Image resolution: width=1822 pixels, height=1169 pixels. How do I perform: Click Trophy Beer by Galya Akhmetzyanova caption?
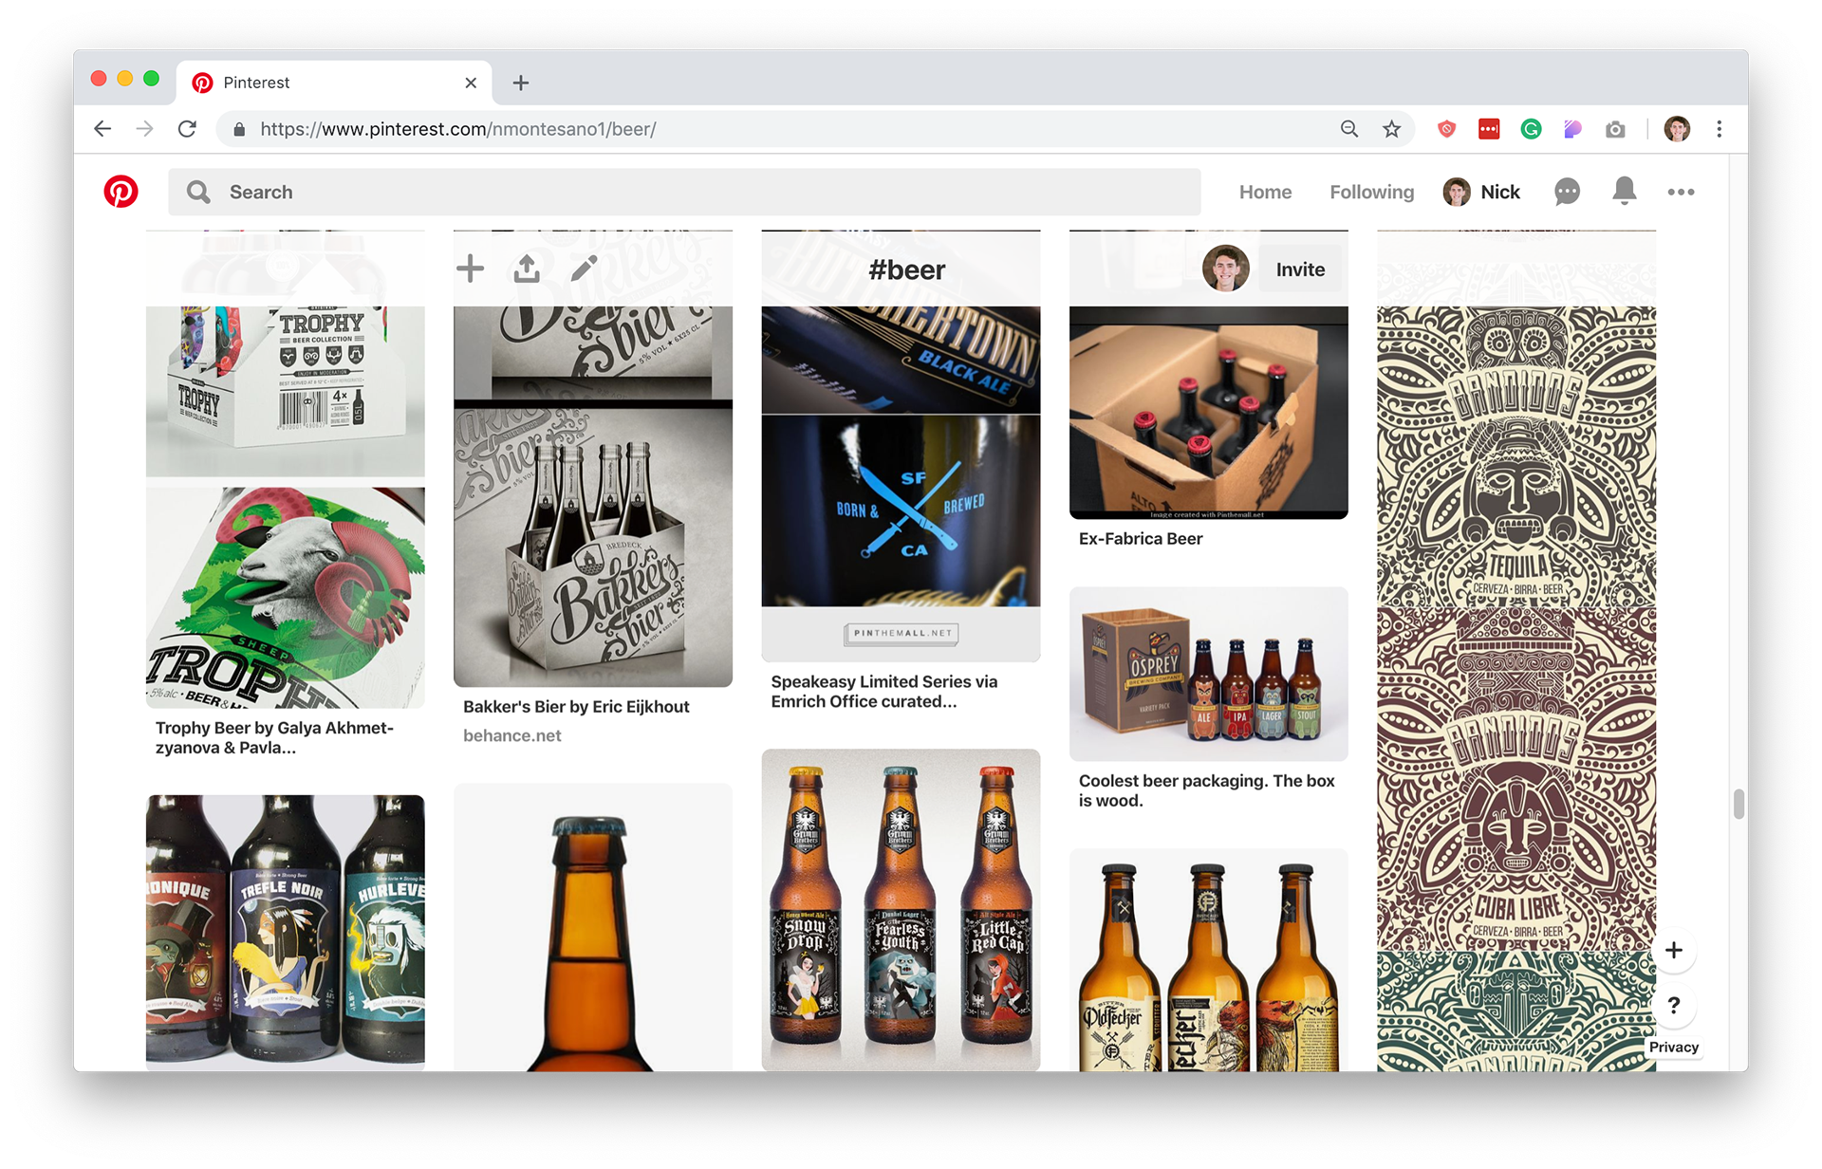pos(274,737)
